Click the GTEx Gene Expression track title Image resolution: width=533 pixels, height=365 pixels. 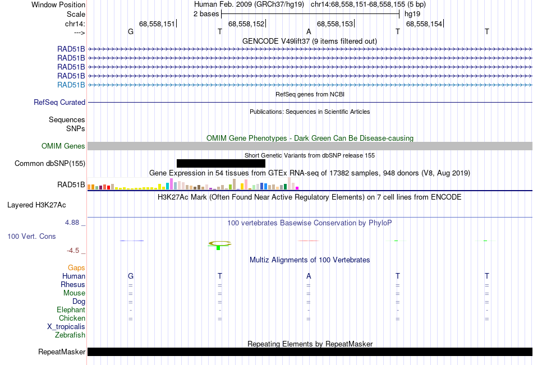click(310, 173)
